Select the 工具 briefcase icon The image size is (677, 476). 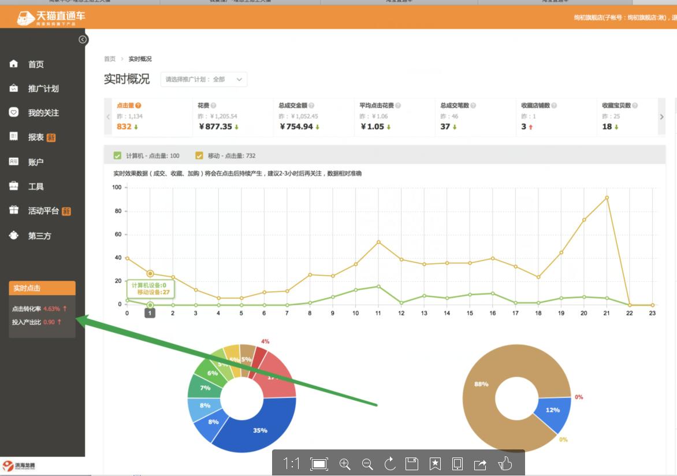pyautogui.click(x=14, y=186)
